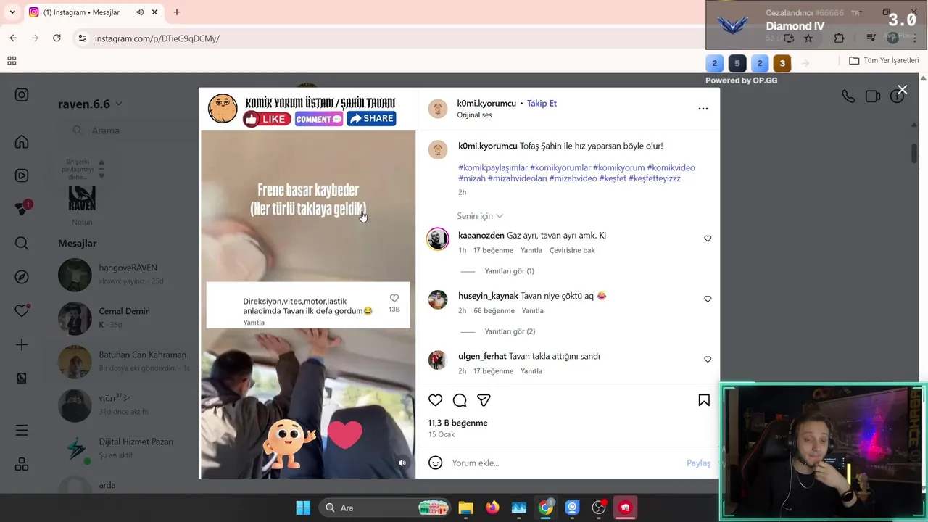Open profile avatar in sidebar
The width and height of the screenshot is (928, 522).
pos(22,378)
